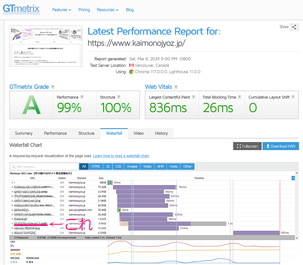Filter requests by XHR
303x265 pixels.
tap(161, 166)
